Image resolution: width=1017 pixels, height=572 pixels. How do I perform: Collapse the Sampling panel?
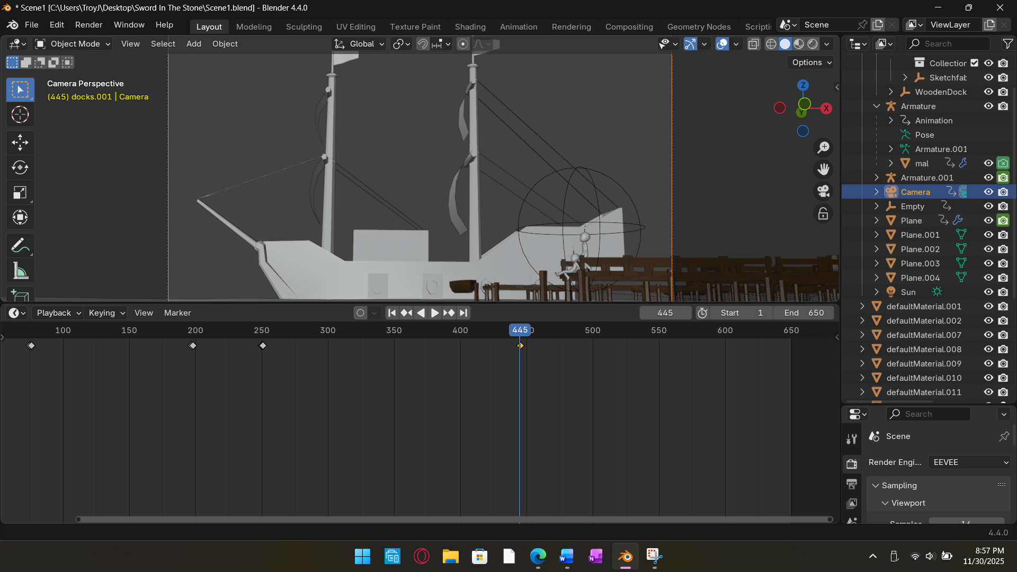pyautogui.click(x=876, y=486)
